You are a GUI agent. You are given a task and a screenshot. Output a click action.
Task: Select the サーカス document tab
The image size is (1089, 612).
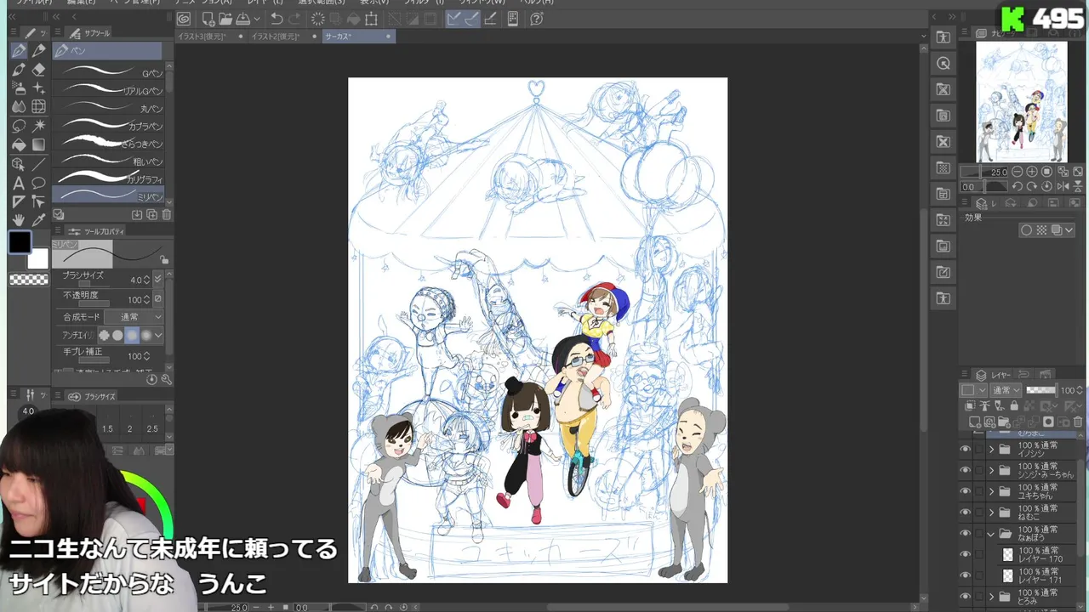[x=358, y=37]
